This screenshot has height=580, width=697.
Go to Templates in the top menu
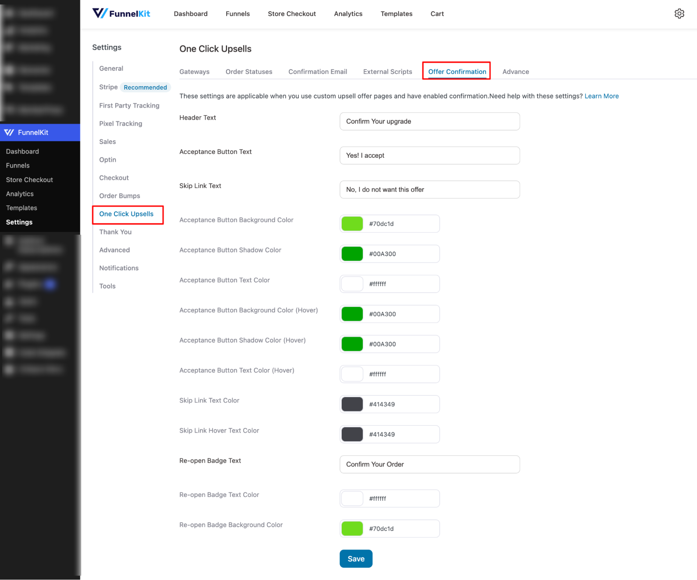[x=396, y=14]
